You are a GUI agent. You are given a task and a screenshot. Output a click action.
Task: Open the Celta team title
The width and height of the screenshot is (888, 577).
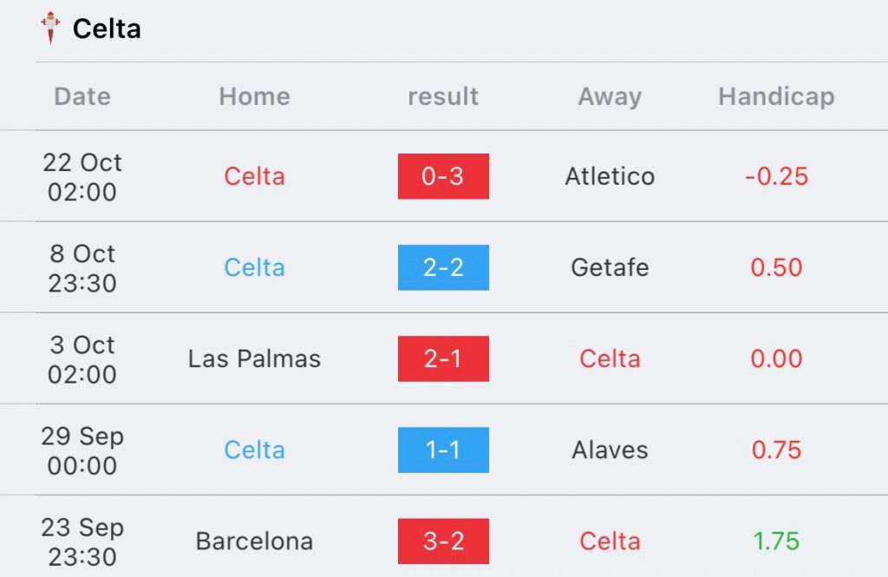click(x=107, y=29)
